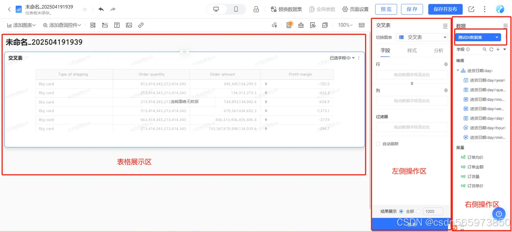512x232 pixels.
Task: Select the 全部 result radio button
Action: click(401, 211)
